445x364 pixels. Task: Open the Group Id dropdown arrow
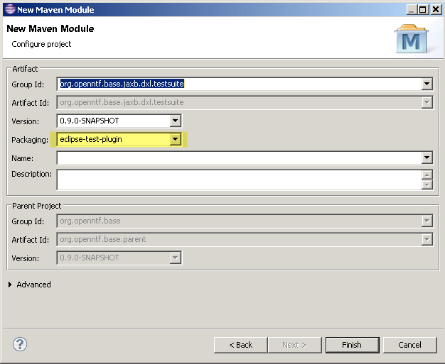point(427,84)
